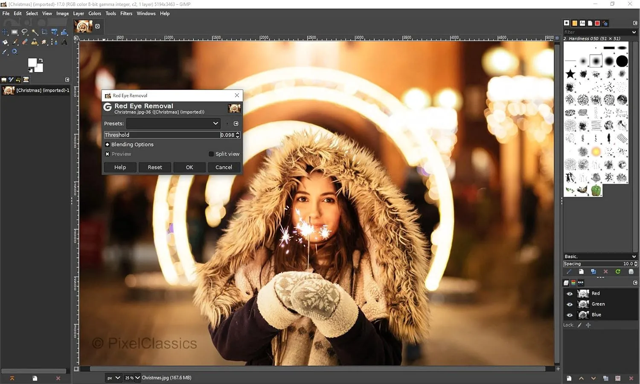Open the Patterns panel icon
640x384 pixels.
[x=575, y=23]
